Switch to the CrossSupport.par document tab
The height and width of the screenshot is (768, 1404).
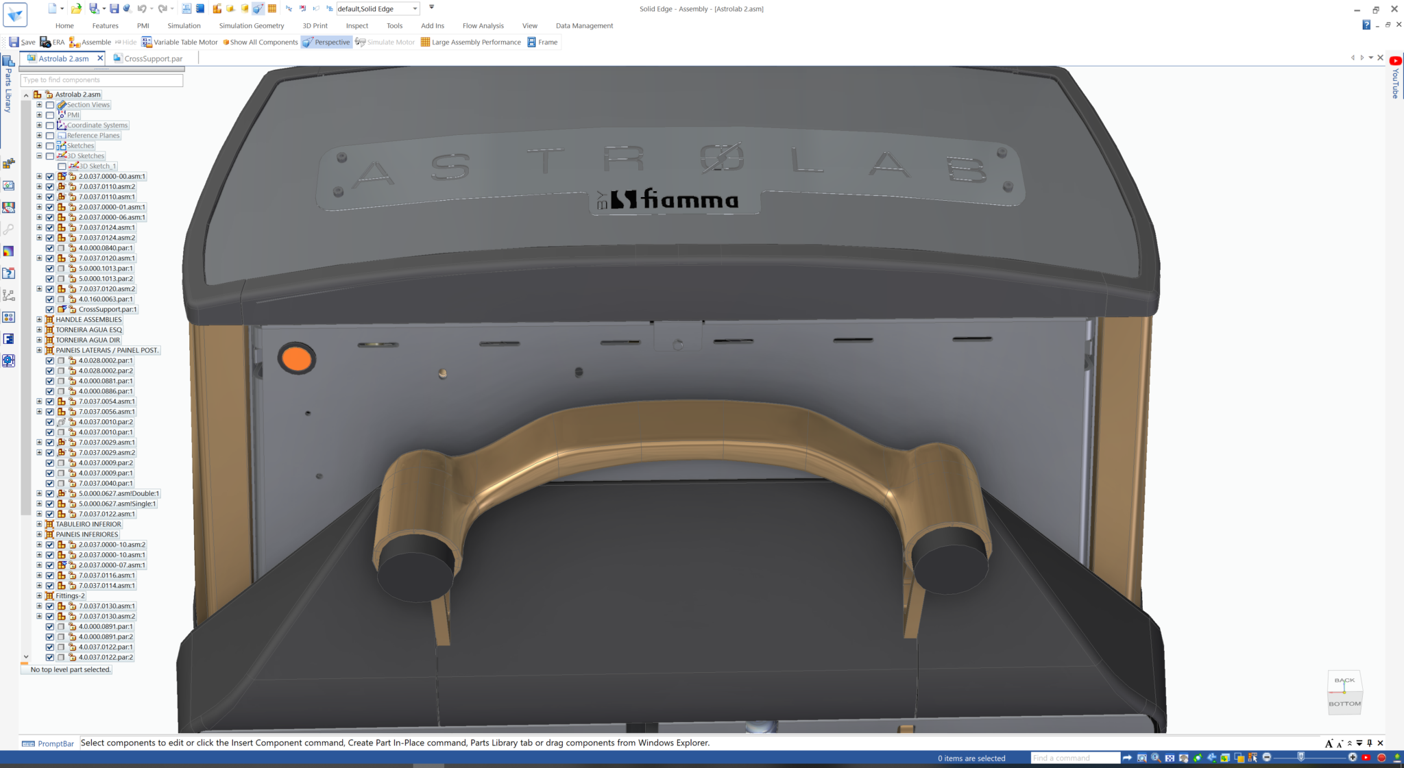click(153, 59)
